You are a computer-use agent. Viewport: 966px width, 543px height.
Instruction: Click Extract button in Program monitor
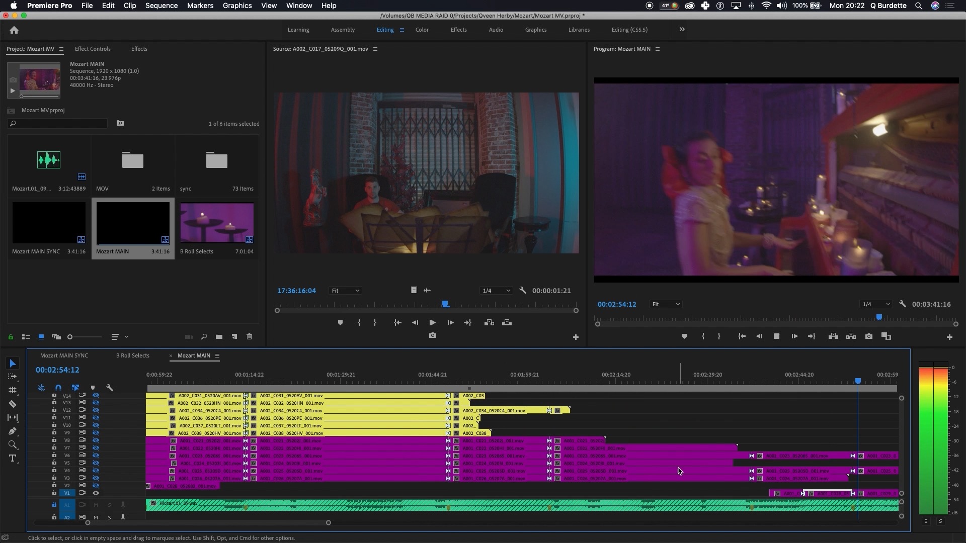(x=851, y=336)
